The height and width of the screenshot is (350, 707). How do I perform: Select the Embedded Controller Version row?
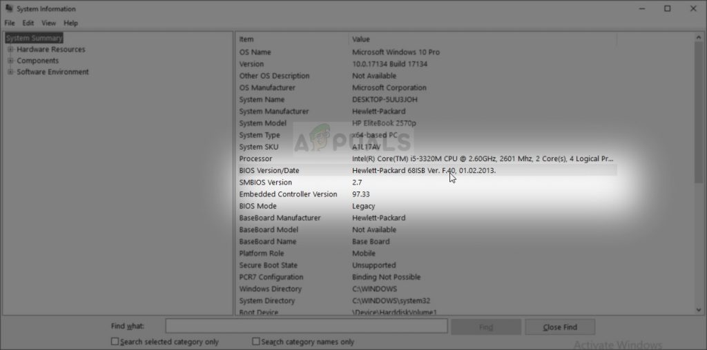click(x=426, y=194)
